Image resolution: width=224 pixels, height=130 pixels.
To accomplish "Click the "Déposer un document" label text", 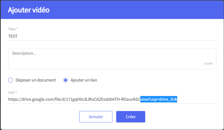I will [35, 80].
